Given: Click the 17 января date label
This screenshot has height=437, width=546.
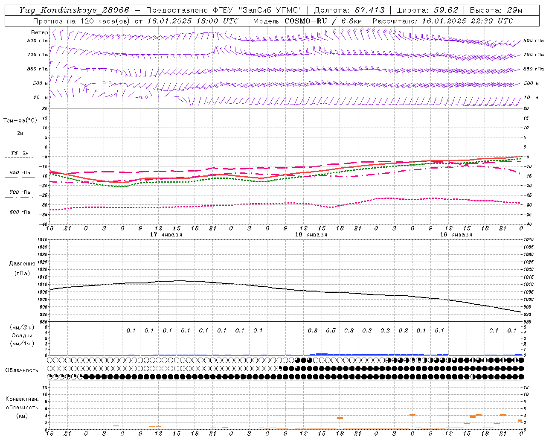Looking at the screenshot, I should point(166,235).
